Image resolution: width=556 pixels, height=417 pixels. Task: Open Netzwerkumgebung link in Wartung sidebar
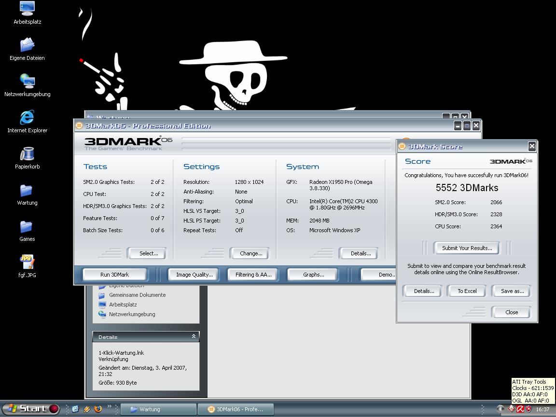pos(132,314)
